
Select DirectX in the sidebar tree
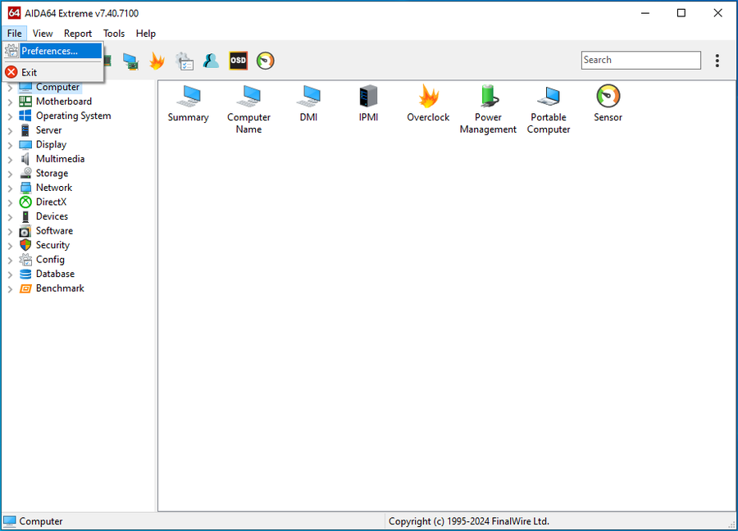point(51,202)
